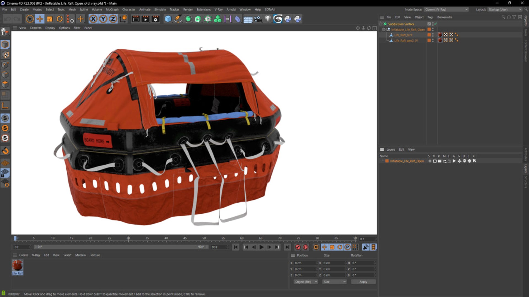
Task: Toggle Subdivision Surface enabled checkmark
Action: pos(436,24)
